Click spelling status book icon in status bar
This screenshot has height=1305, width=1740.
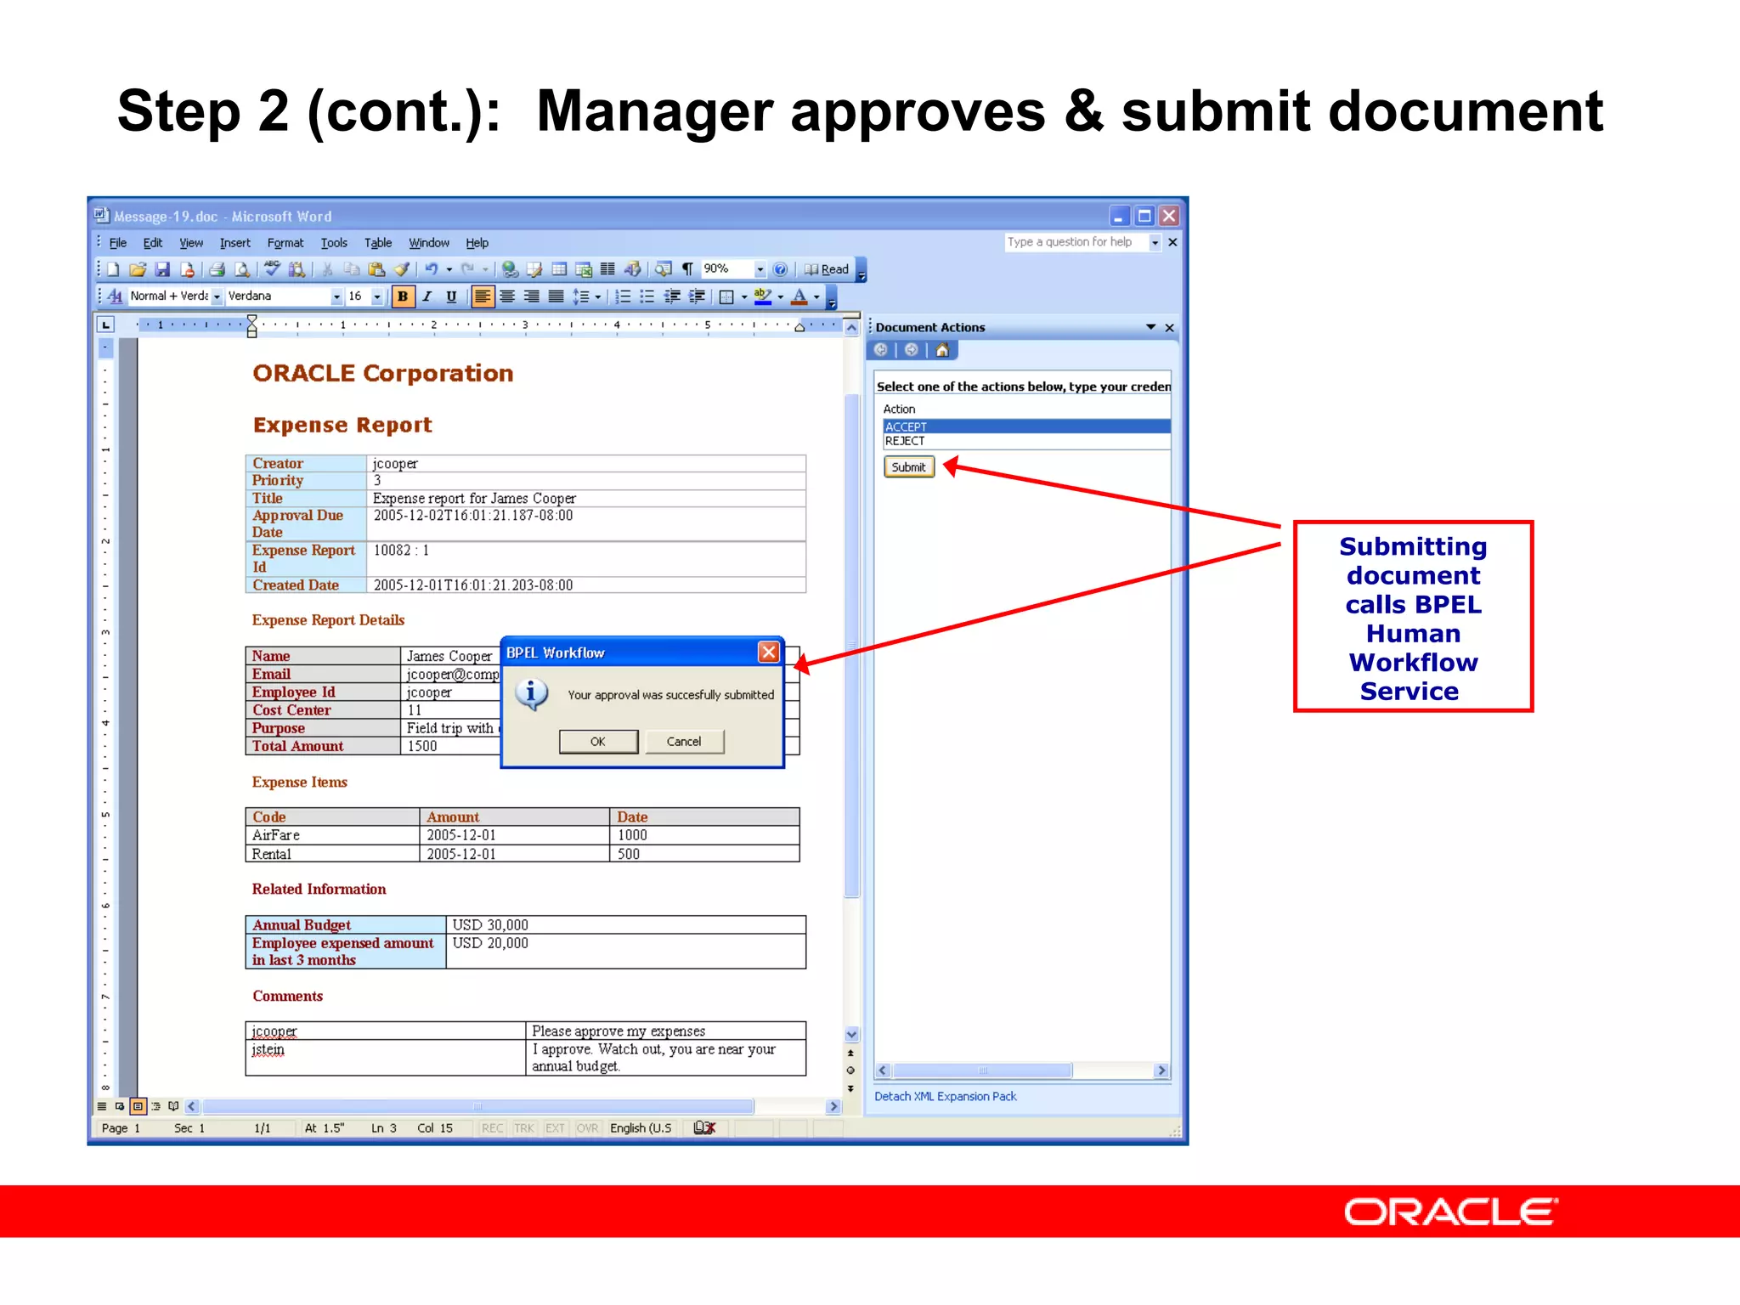704,1128
